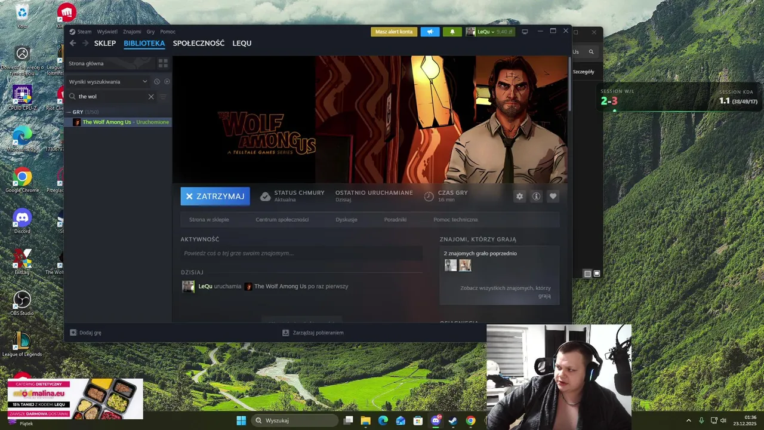
Task: Open Zarządzaj pobieraniem downloads manager
Action: point(313,333)
